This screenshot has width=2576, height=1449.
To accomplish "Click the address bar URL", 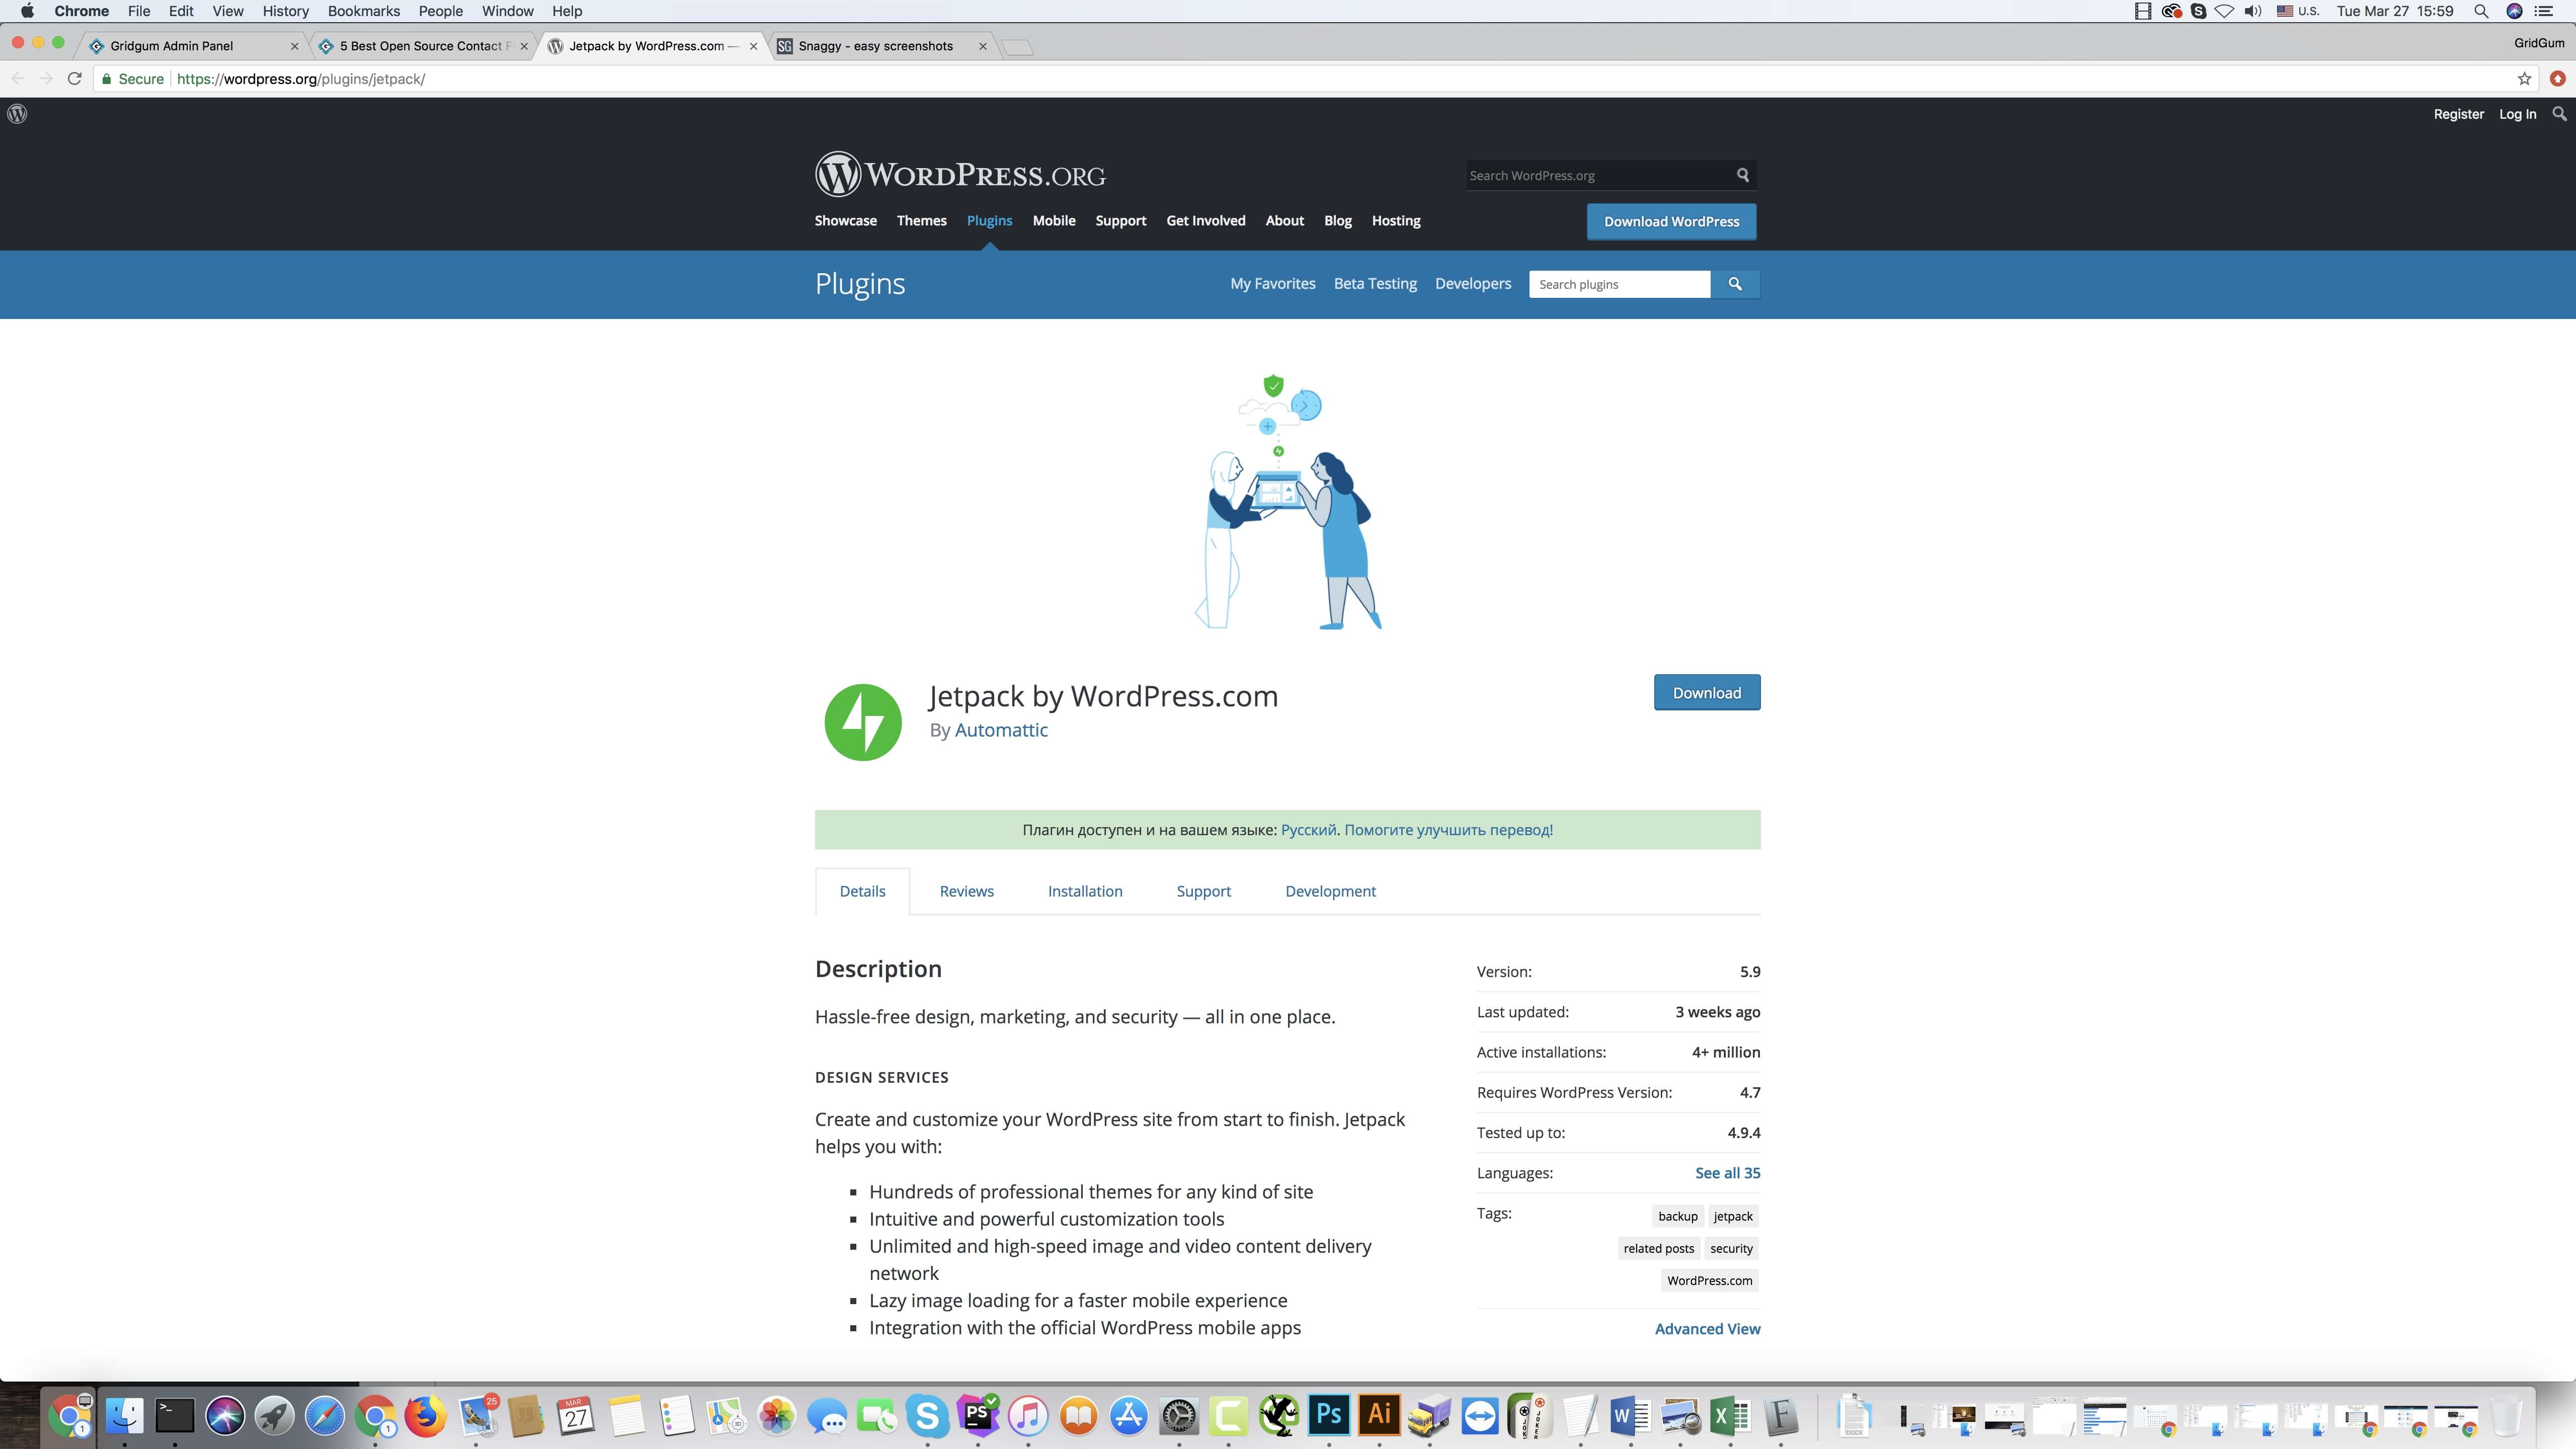I will point(301,79).
